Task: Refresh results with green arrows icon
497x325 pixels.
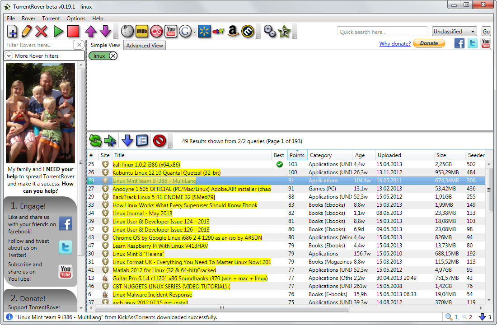Action: pyautogui.click(x=95, y=141)
